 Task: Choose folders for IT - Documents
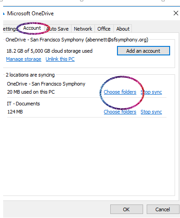coord(120,112)
